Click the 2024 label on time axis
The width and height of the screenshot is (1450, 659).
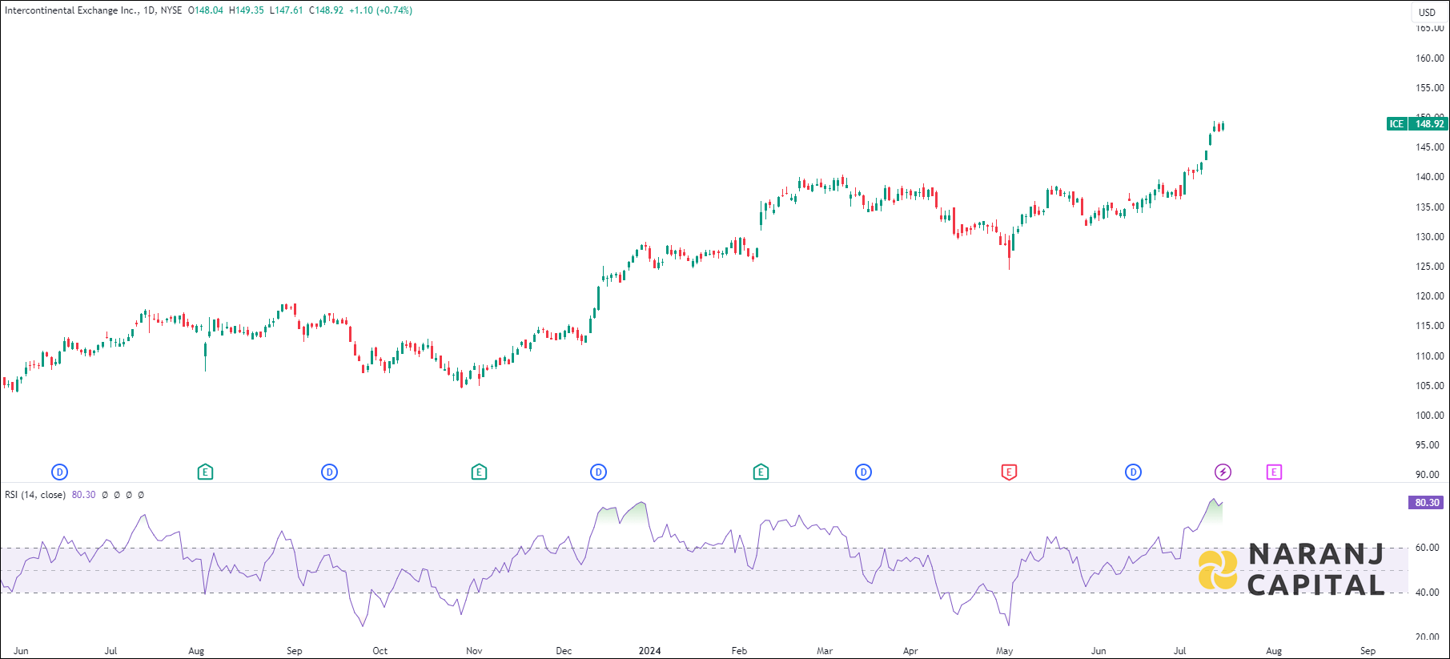pos(649,651)
